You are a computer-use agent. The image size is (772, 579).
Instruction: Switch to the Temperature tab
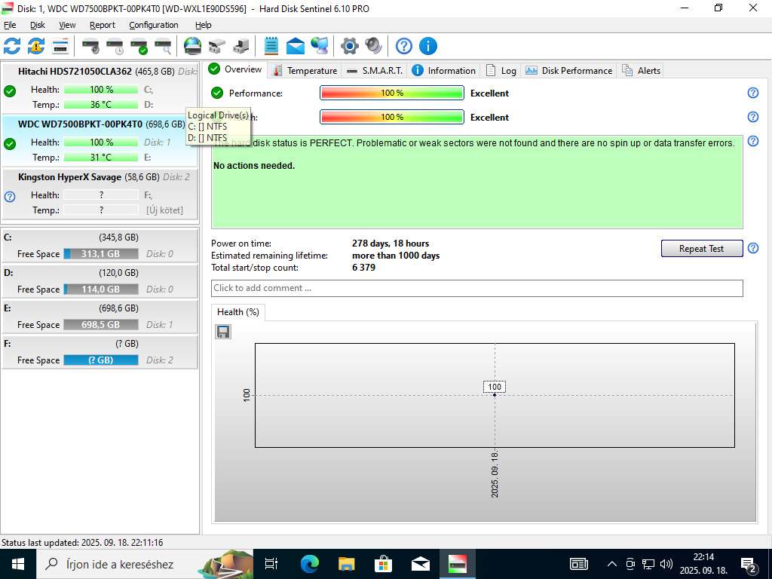(x=305, y=71)
